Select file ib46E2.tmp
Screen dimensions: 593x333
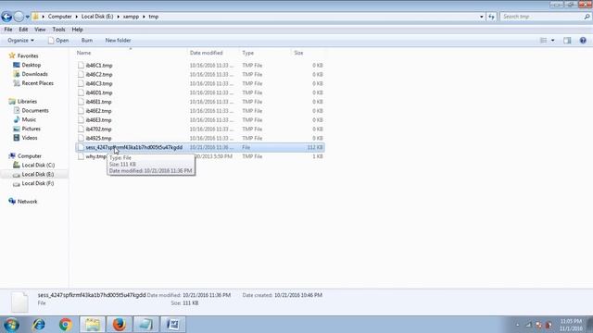(x=98, y=111)
